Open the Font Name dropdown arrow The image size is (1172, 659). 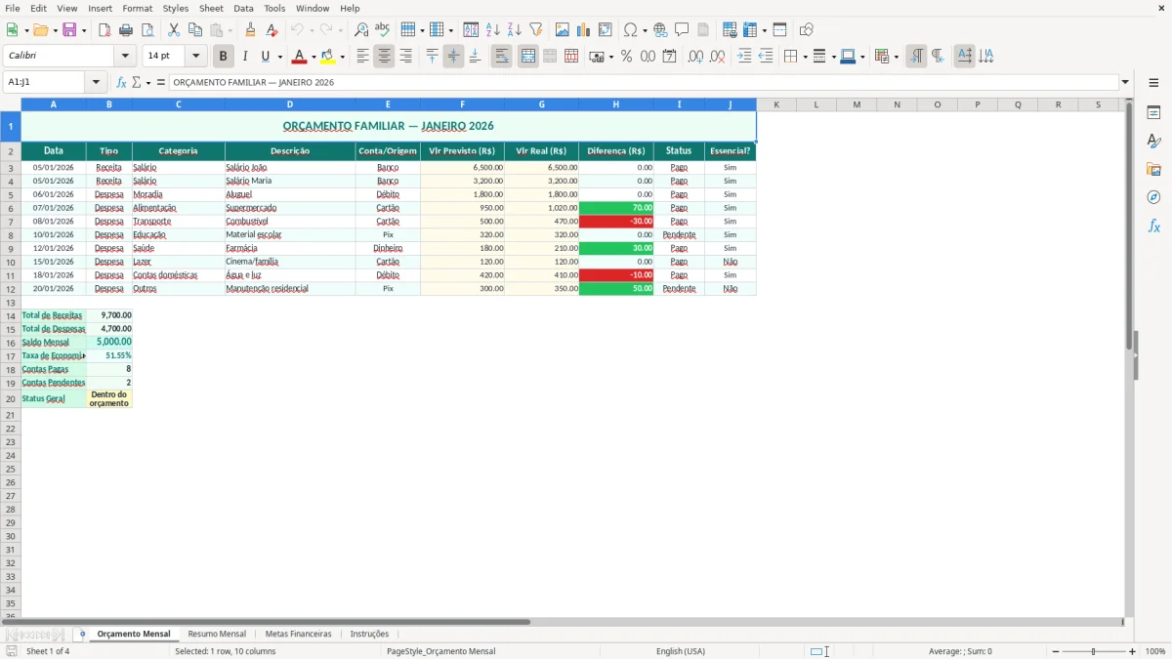point(125,57)
